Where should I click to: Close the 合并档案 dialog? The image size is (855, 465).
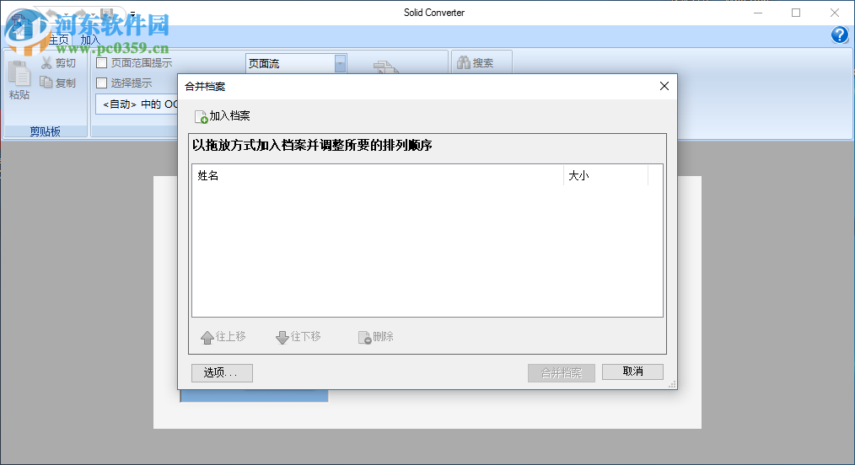tap(664, 86)
